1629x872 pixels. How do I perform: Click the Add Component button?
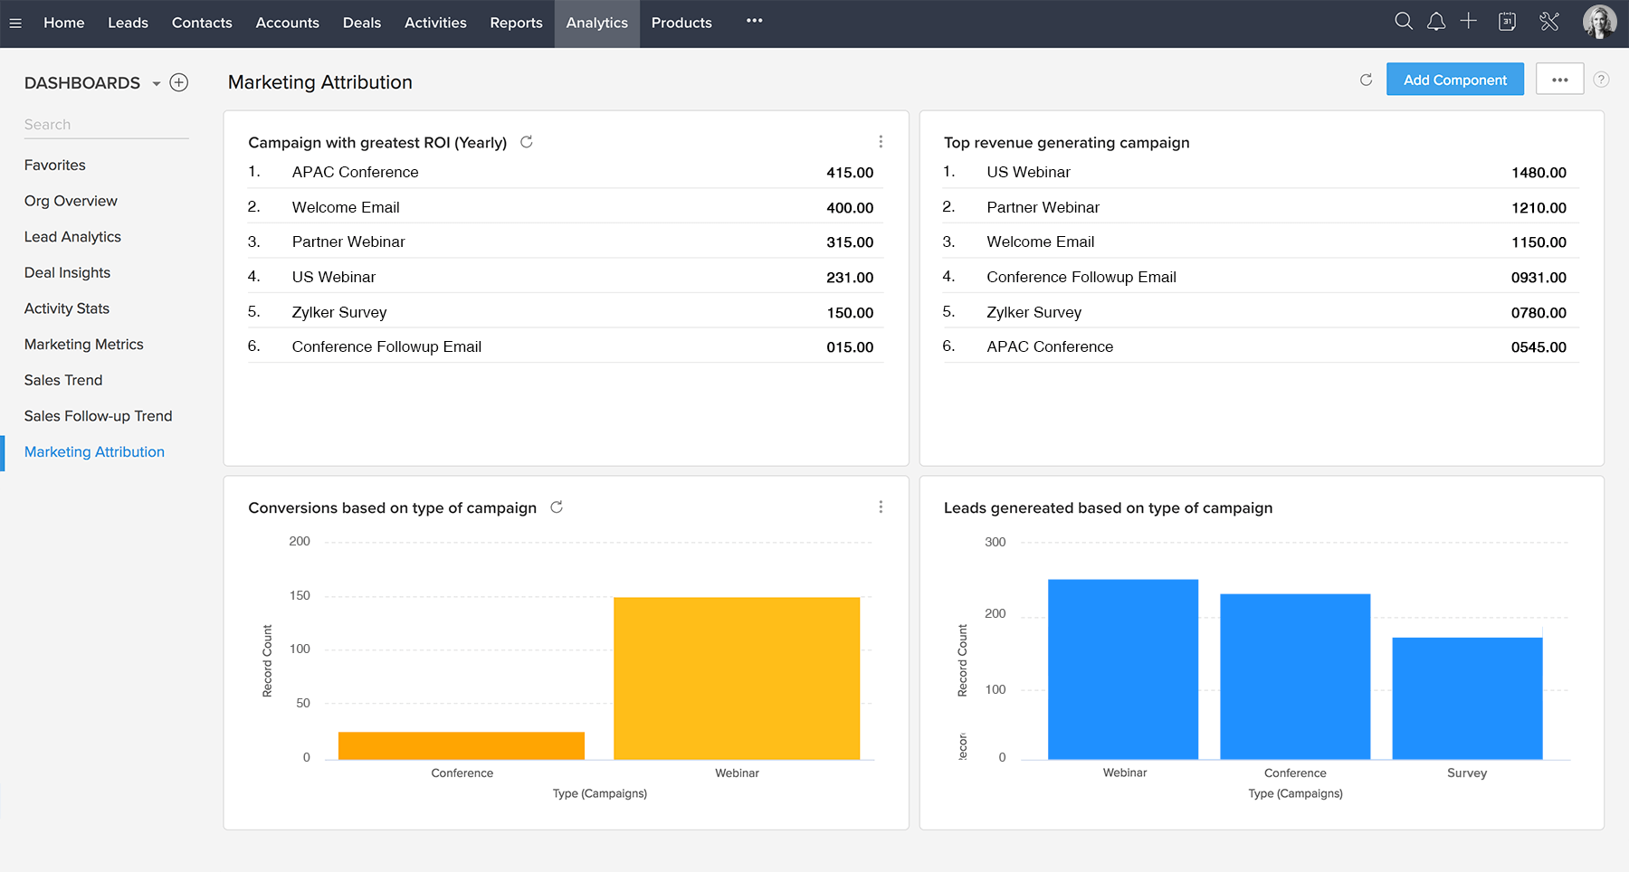[1454, 80]
